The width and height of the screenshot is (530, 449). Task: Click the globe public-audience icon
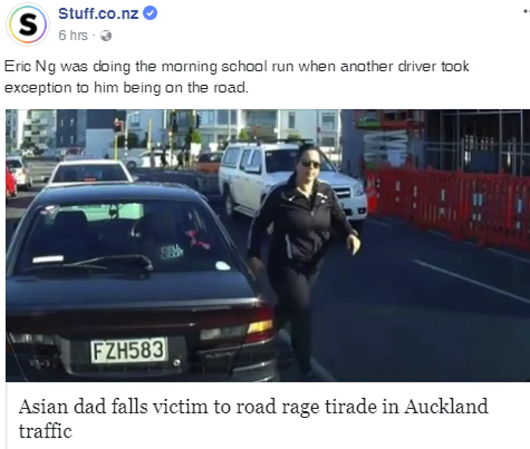pos(106,35)
